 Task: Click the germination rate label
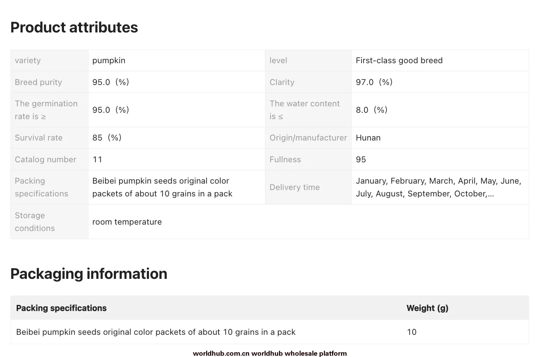46,110
